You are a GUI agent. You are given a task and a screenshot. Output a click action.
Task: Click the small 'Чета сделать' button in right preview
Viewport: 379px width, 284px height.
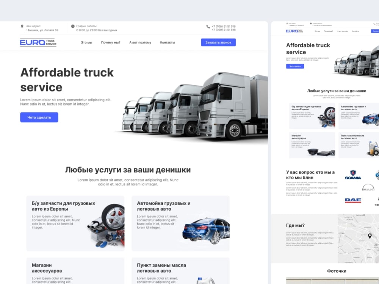point(295,66)
